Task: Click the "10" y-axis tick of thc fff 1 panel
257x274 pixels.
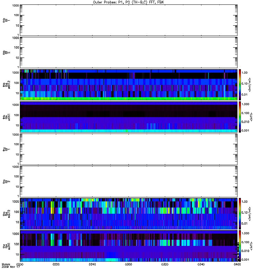Action: pos(17,155)
